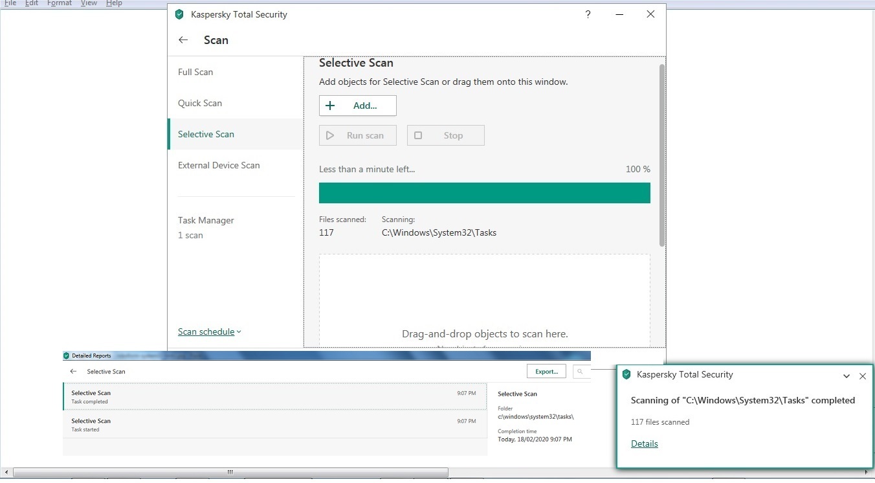
Task: Open Details link in notification
Action: click(645, 444)
